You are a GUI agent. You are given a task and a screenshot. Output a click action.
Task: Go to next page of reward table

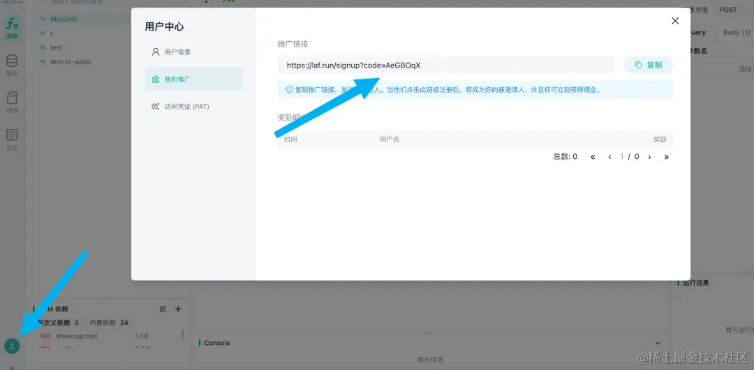pos(650,157)
